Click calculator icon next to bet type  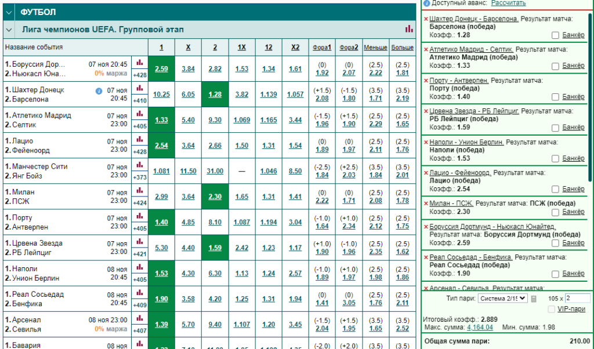point(534,299)
